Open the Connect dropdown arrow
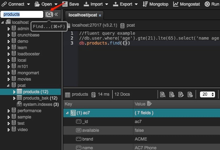The image size is (220, 150). [x=29, y=4]
